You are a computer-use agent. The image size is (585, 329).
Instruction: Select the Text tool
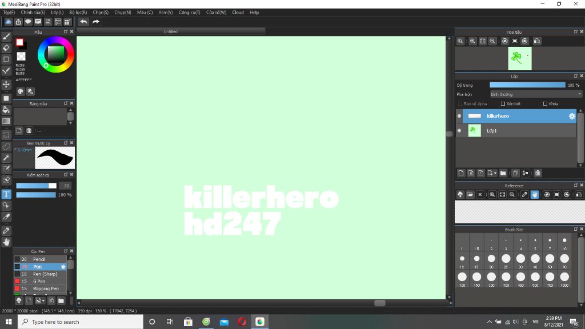tap(6, 194)
